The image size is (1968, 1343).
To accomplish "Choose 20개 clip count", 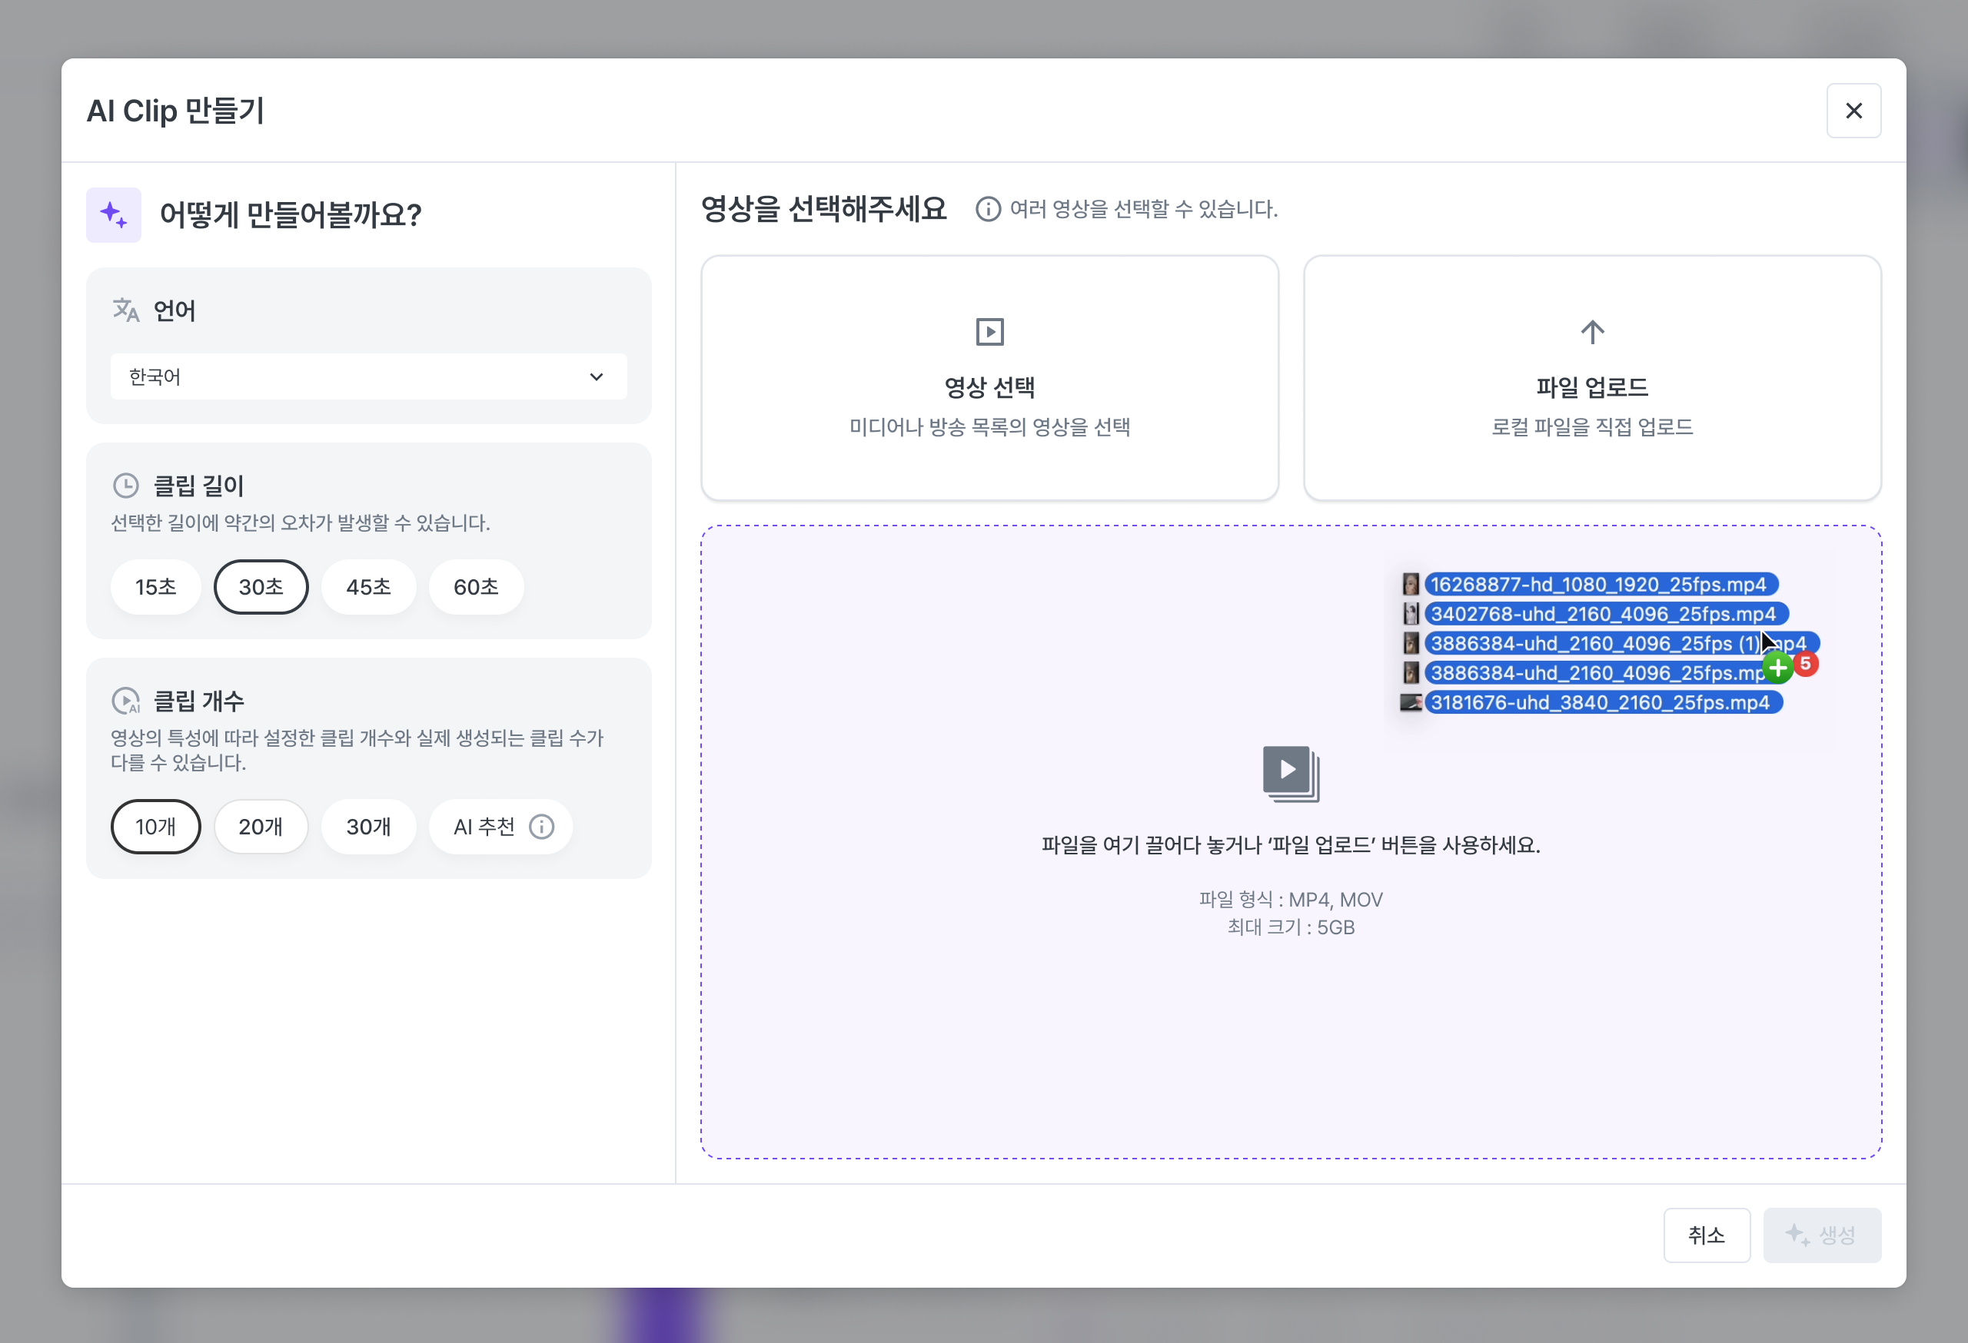I will pyautogui.click(x=261, y=827).
